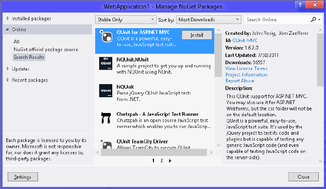Viewport: 326px width, 189px height.
Task: Click horizontal scroll right arrow
Action: [x=211, y=152]
